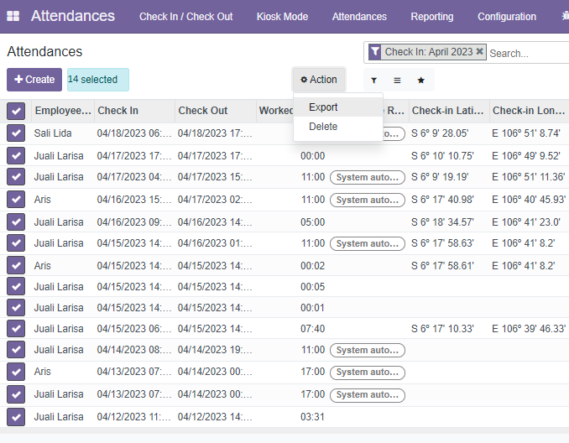Viewport: 569px width, 443px height.
Task: Open the Group By lines dropdown
Action: tap(397, 81)
